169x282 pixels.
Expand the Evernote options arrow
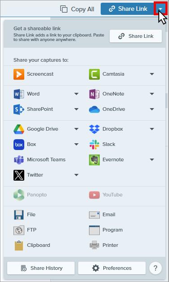tap(152, 160)
